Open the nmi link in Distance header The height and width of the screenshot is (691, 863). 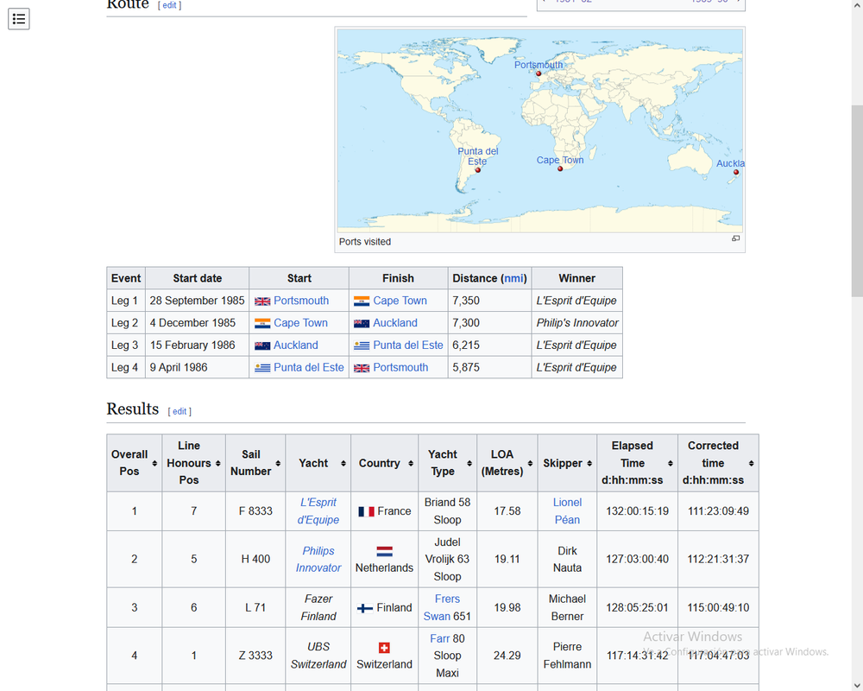tap(513, 278)
